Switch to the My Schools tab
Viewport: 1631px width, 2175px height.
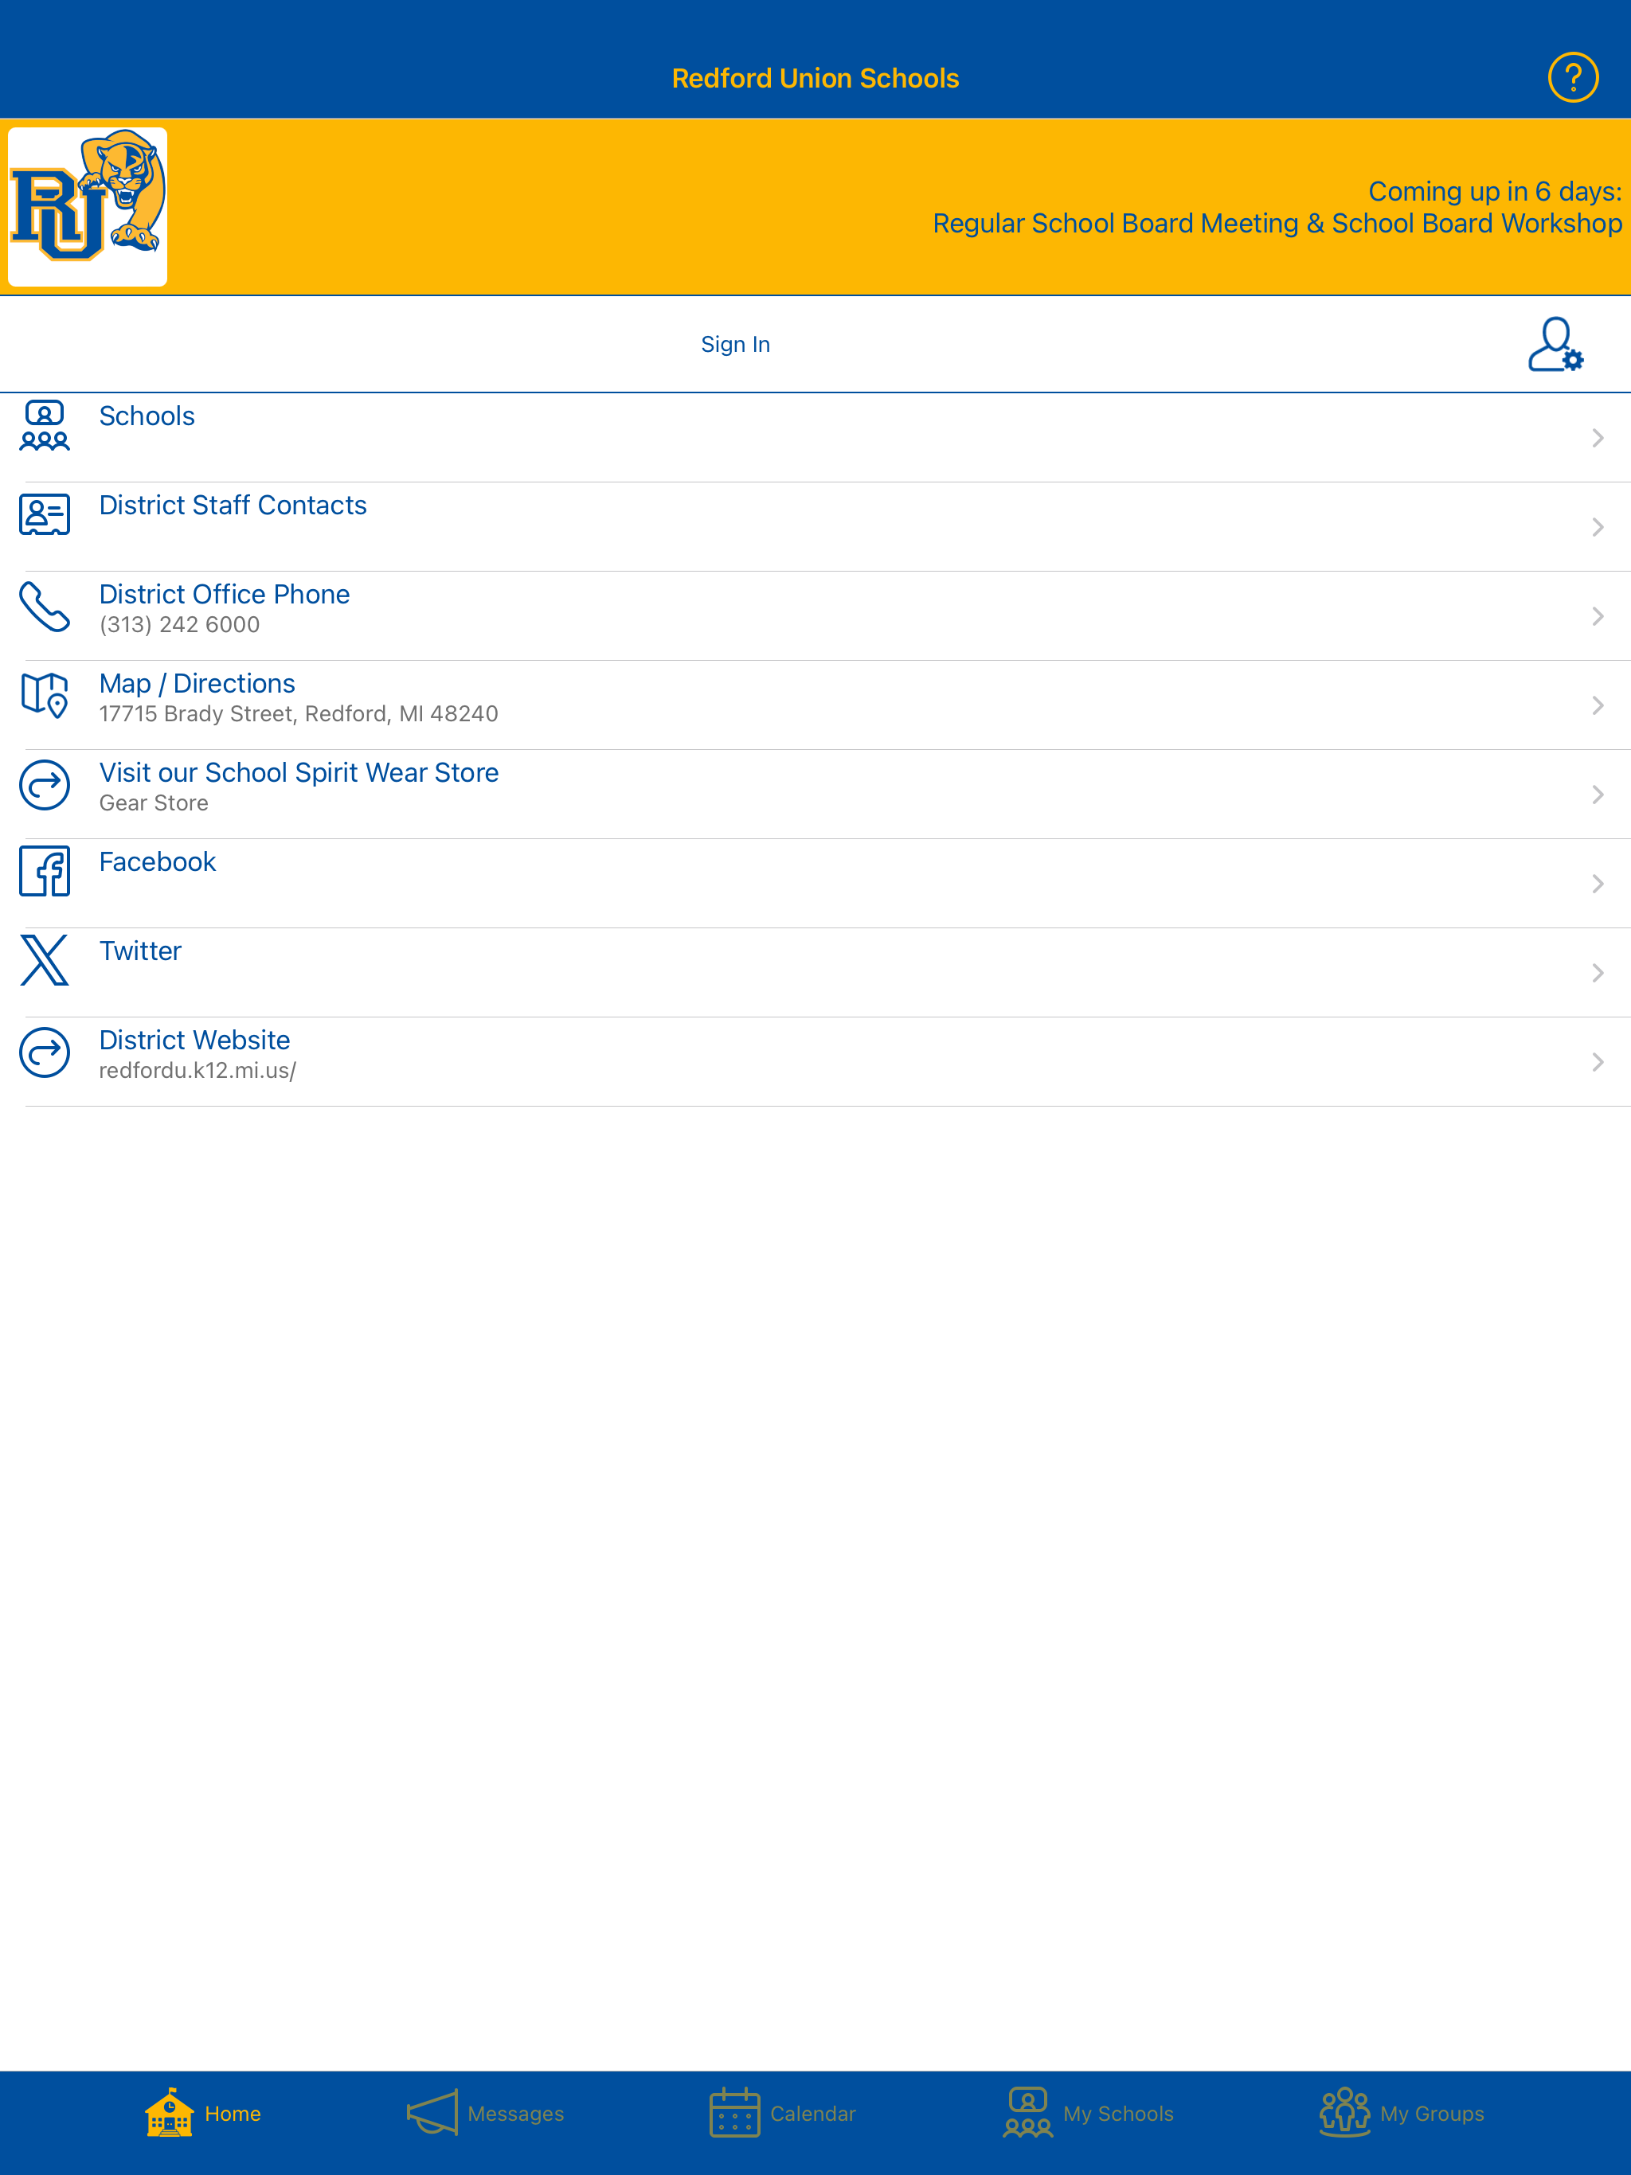1088,2112
